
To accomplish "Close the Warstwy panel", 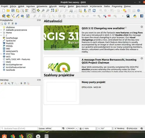I will point(40,80).
